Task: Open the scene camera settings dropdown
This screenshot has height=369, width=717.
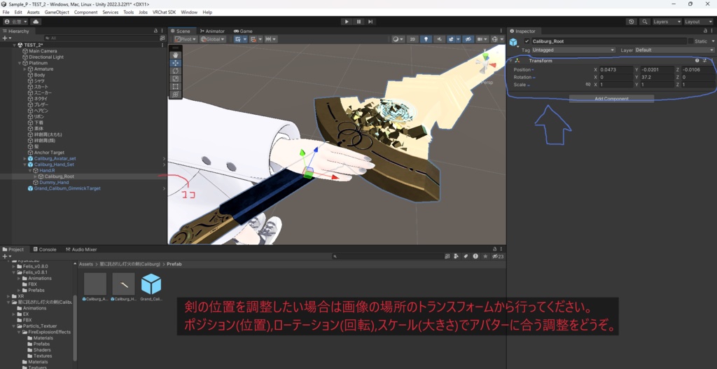Action: click(482, 39)
